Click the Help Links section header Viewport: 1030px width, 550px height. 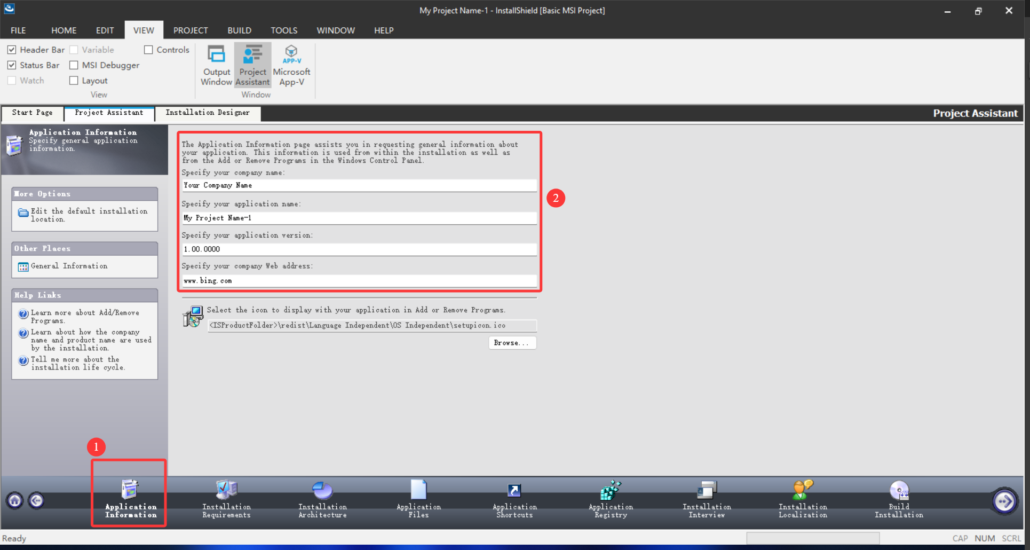point(84,295)
